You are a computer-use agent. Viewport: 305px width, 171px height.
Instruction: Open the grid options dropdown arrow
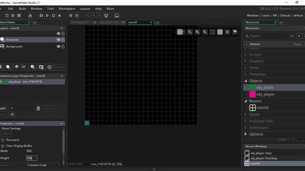(x=183, y=32)
